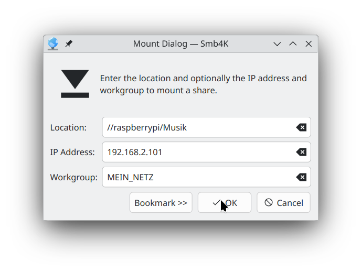Image resolution: width=361 pixels, height=272 pixels.
Task: Confirm mounting with the OK button
Action: [225, 203]
